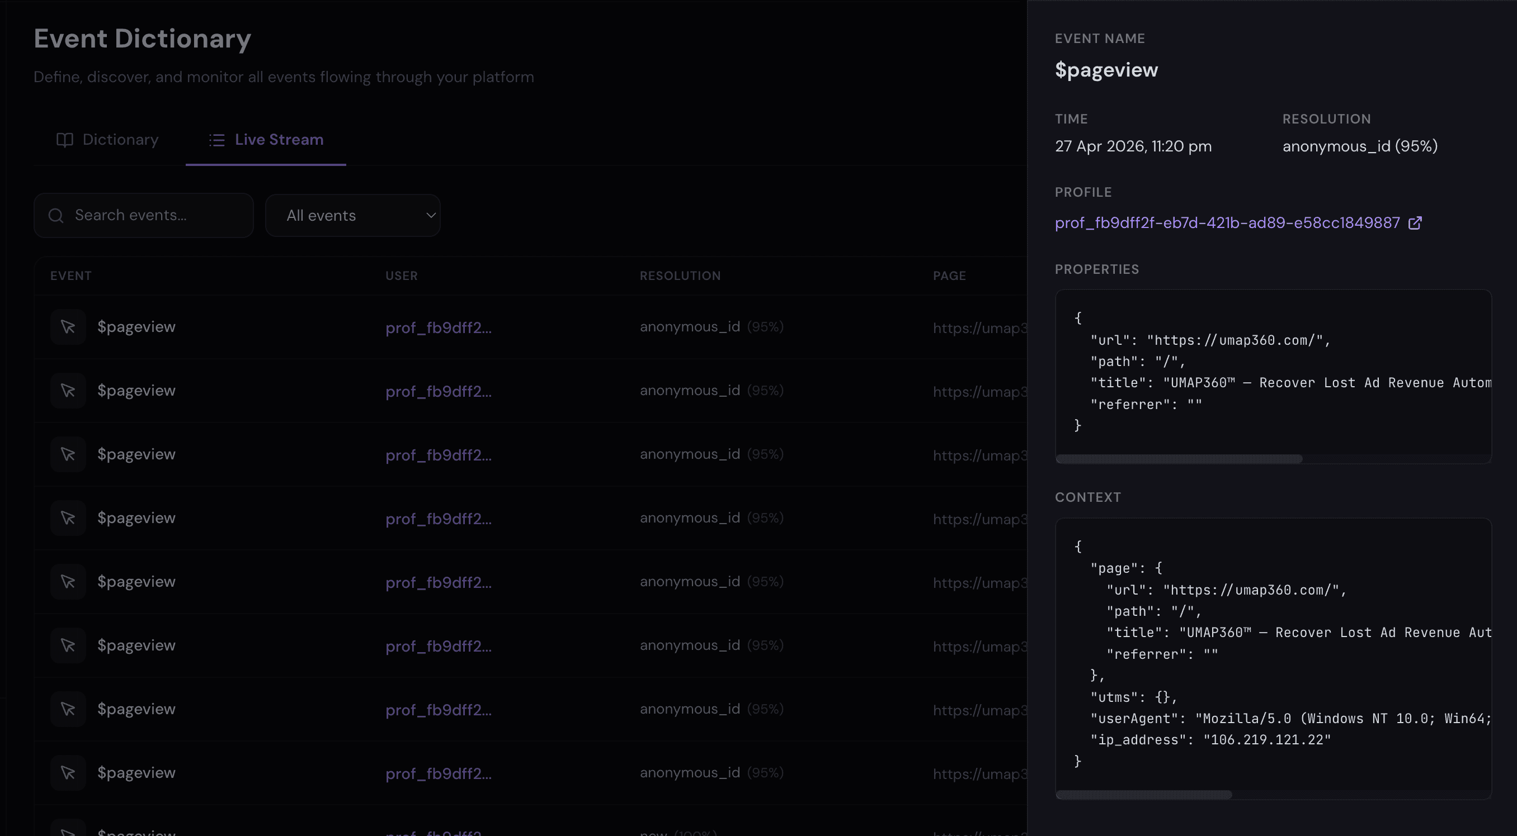Image resolution: width=1517 pixels, height=836 pixels.
Task: Click the $pageview heading in the detail panel
Action: point(1106,70)
